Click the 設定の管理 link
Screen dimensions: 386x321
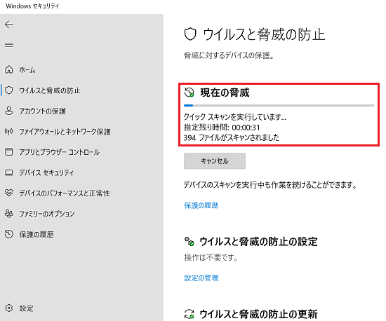(x=201, y=278)
